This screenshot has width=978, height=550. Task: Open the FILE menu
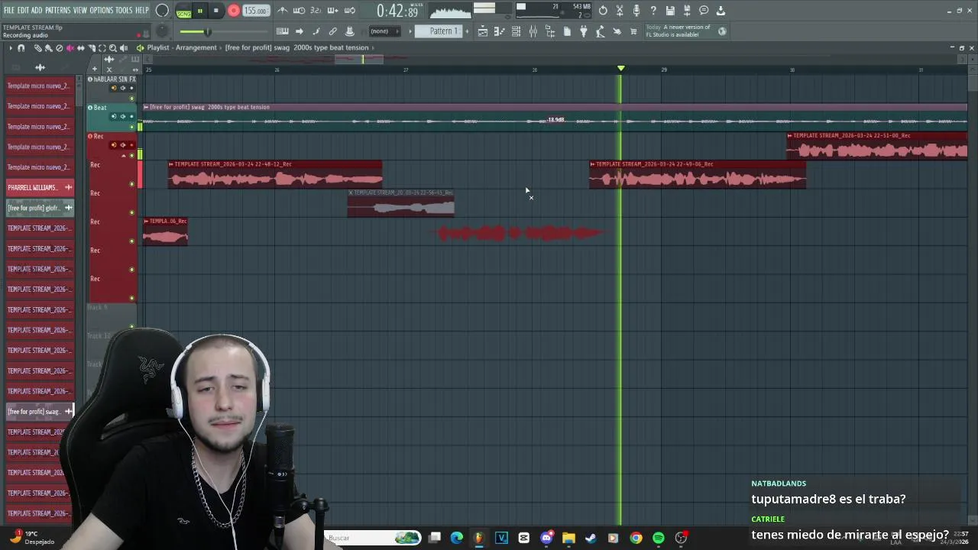click(x=8, y=10)
